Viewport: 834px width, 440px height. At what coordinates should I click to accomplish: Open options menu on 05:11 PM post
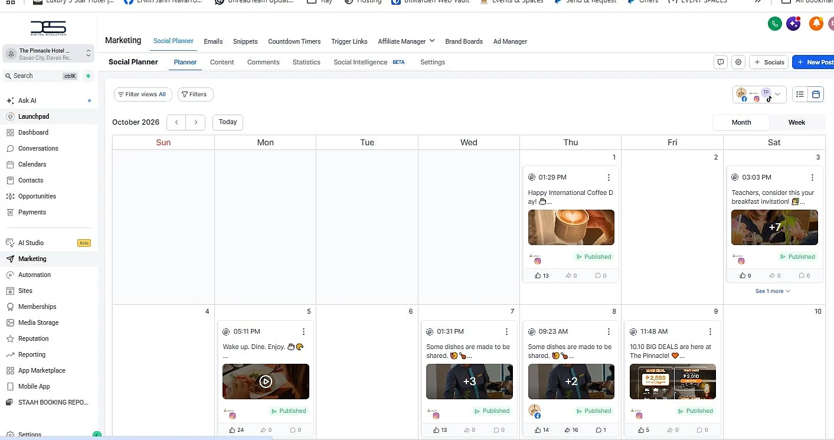tap(303, 331)
